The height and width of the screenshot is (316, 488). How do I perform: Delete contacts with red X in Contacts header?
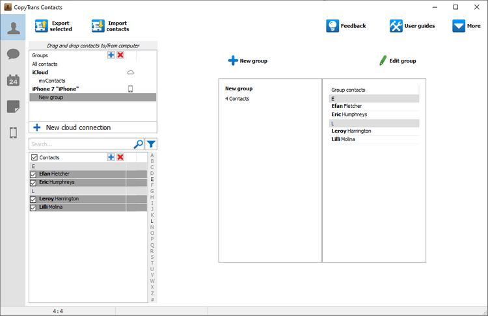coord(120,157)
